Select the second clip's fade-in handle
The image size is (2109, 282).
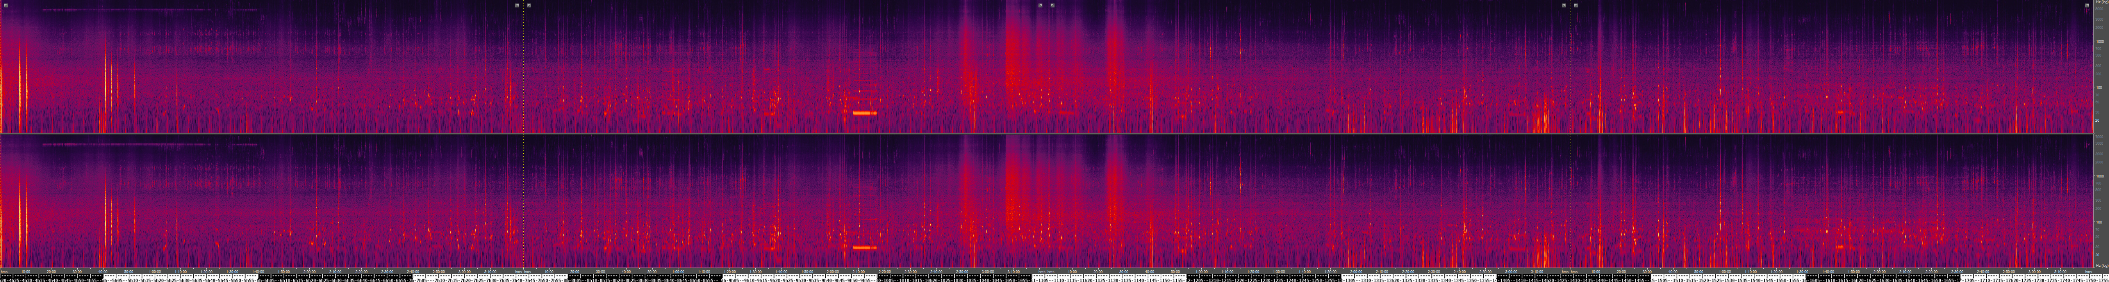coord(529,5)
